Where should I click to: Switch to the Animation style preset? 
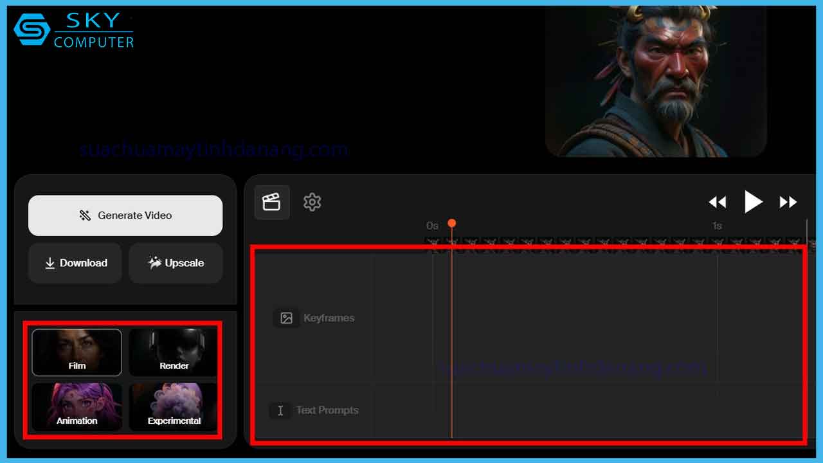pos(77,407)
